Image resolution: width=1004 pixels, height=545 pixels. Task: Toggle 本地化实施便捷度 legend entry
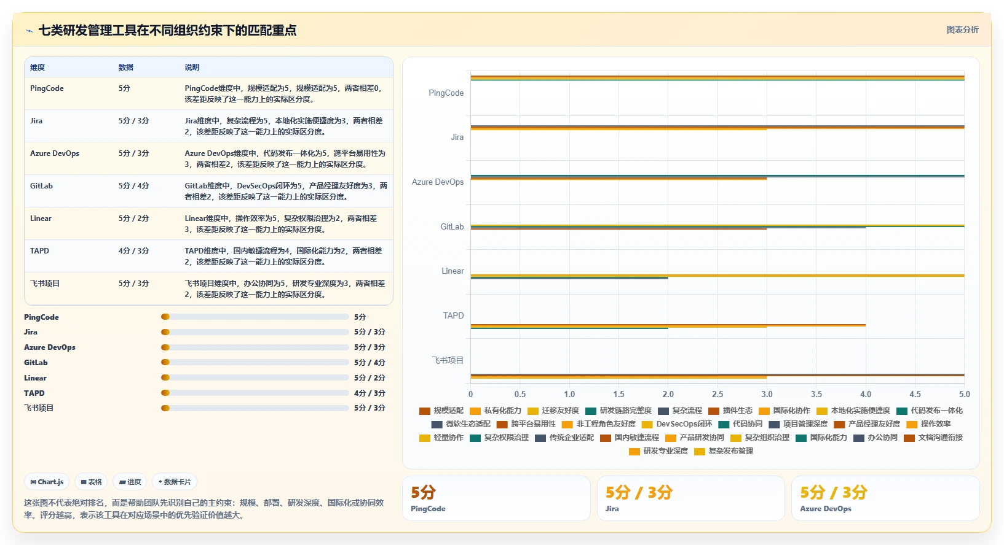[x=853, y=411]
